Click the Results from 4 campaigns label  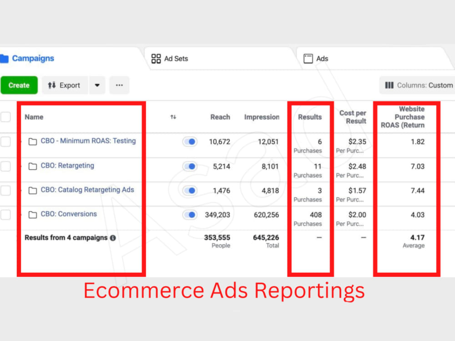click(66, 238)
